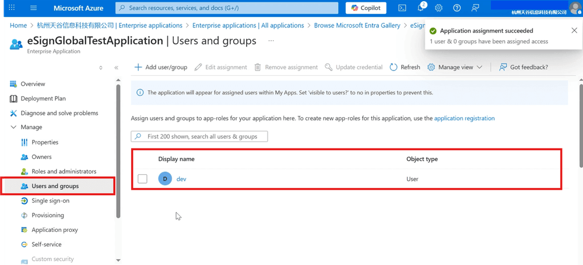Viewport: 583px width, 265px height.
Task: Open the Cloud Shell terminal icon
Action: tap(402, 8)
